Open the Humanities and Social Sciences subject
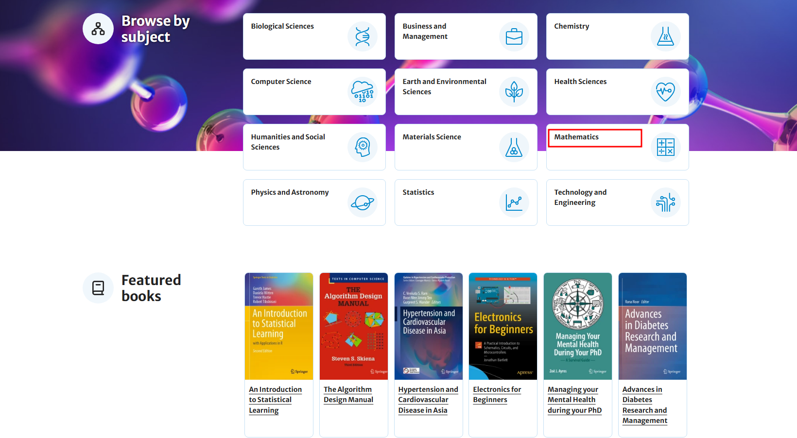The image size is (797, 438). 288,142
